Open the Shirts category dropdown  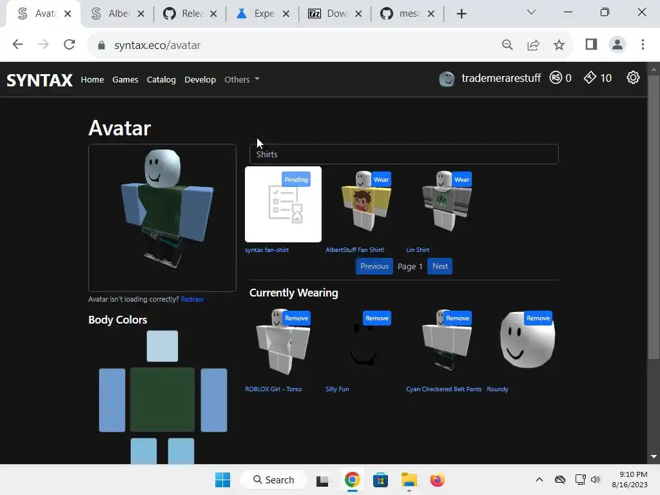click(x=404, y=154)
